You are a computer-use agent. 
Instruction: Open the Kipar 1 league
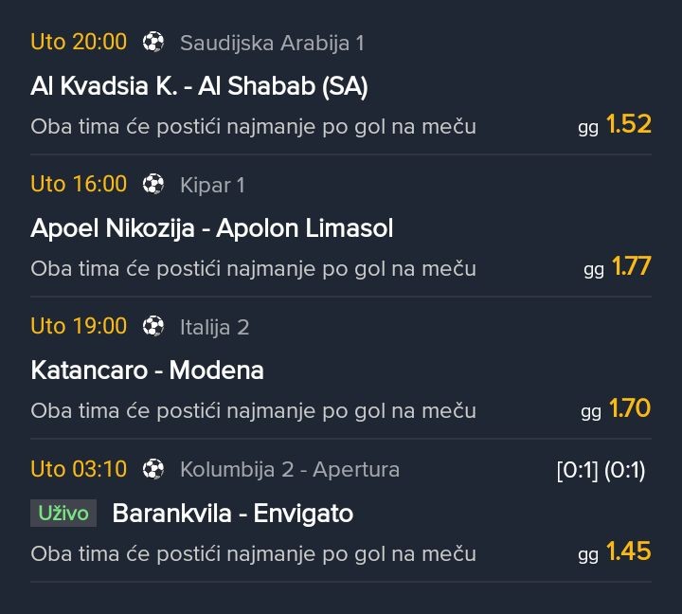pyautogui.click(x=212, y=185)
